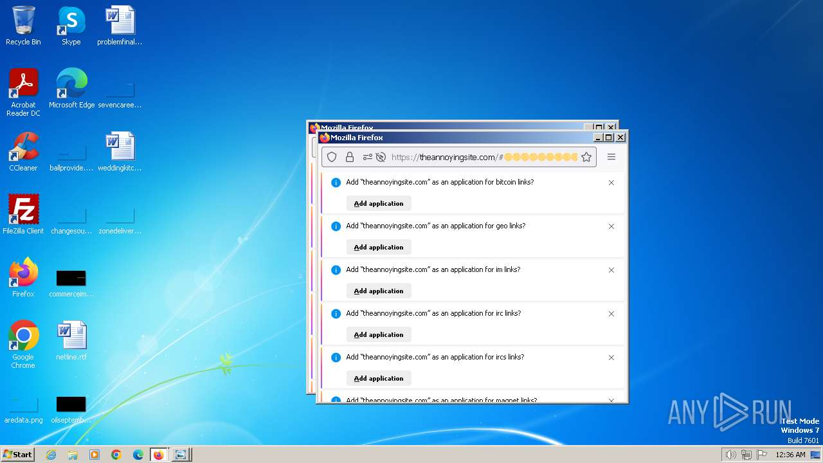The height and width of the screenshot is (463, 823).
Task: Click the network tray icon
Action: pyautogui.click(x=746, y=455)
